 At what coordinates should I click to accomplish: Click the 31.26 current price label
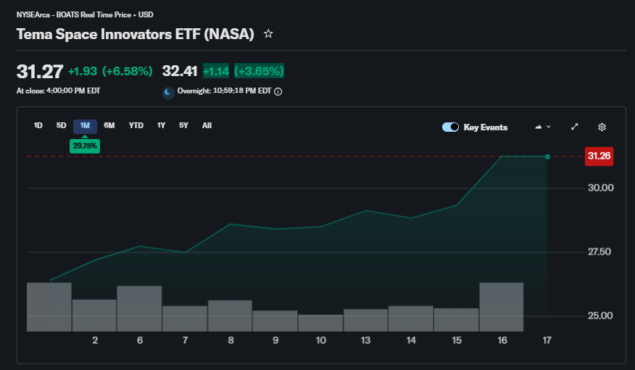pyautogui.click(x=599, y=156)
